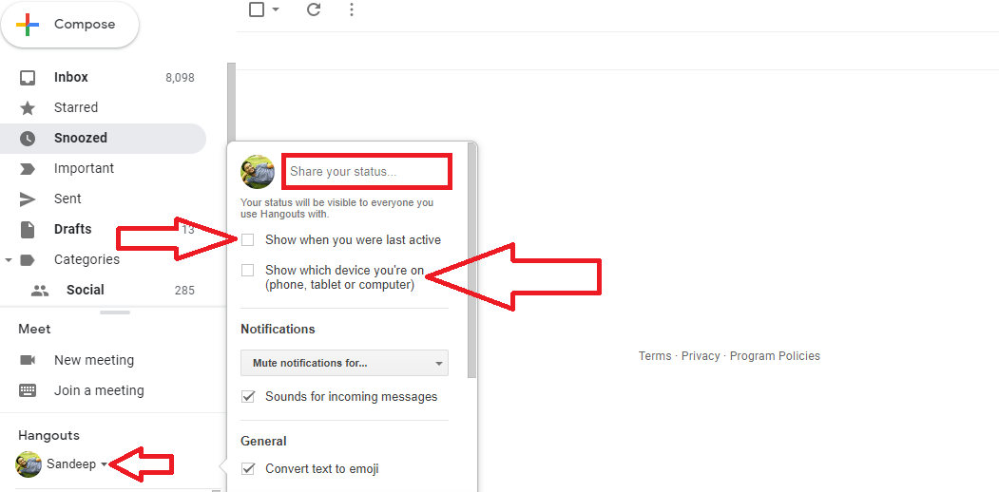Toggle Sounds for incoming messages checkbox
The height and width of the screenshot is (492, 999).
coord(248,397)
